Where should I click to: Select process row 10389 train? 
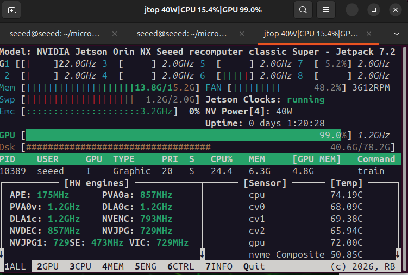coord(200,171)
